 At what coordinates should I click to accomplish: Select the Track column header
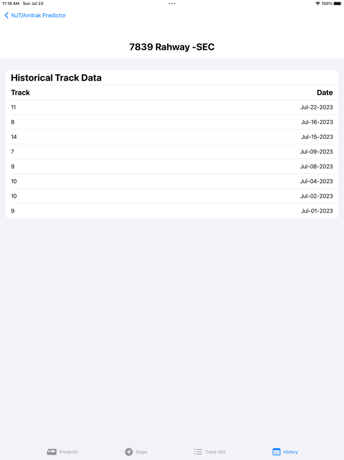point(20,93)
